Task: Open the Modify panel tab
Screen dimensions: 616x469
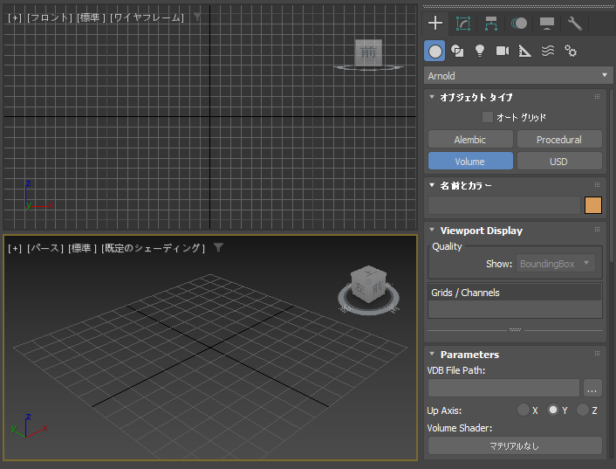Action: (463, 24)
